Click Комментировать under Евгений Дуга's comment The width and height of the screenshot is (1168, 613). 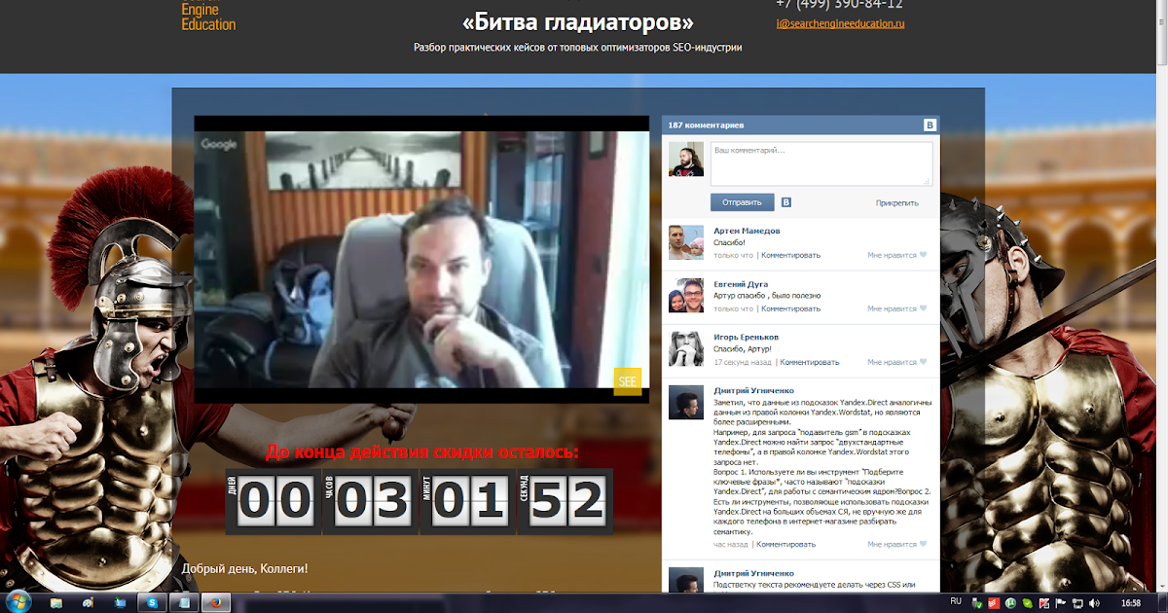pyautogui.click(x=791, y=308)
